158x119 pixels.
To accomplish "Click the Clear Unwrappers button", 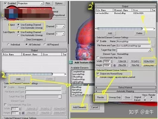I will 34,39.
